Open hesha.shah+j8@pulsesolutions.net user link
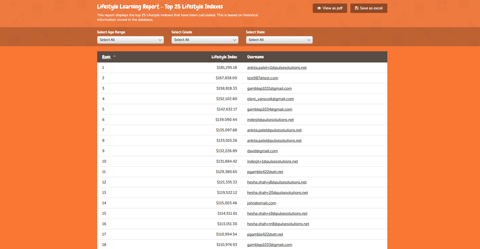Viewport: 480px width, 249px height. 276,182
